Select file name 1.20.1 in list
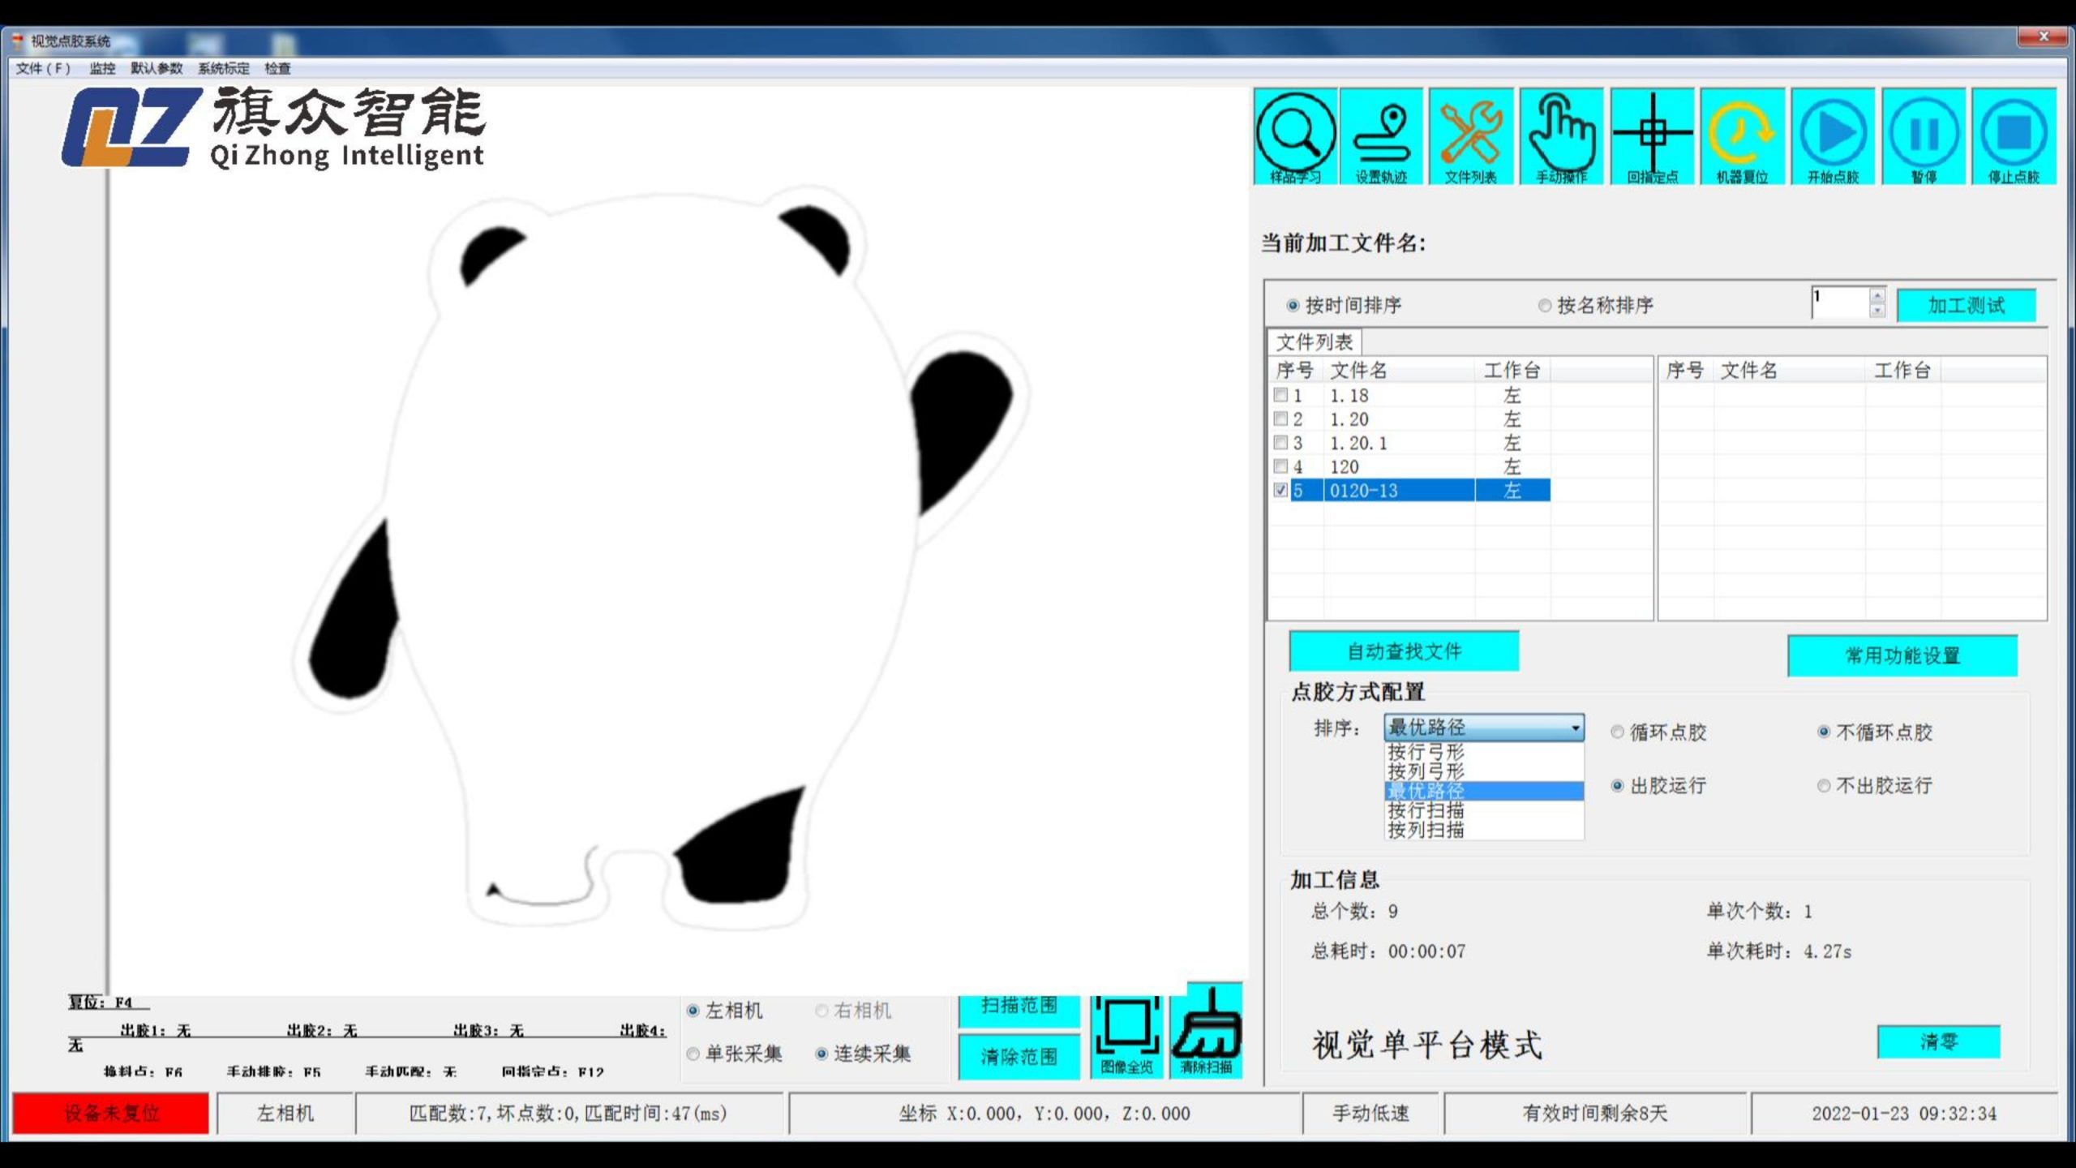 tap(1358, 443)
